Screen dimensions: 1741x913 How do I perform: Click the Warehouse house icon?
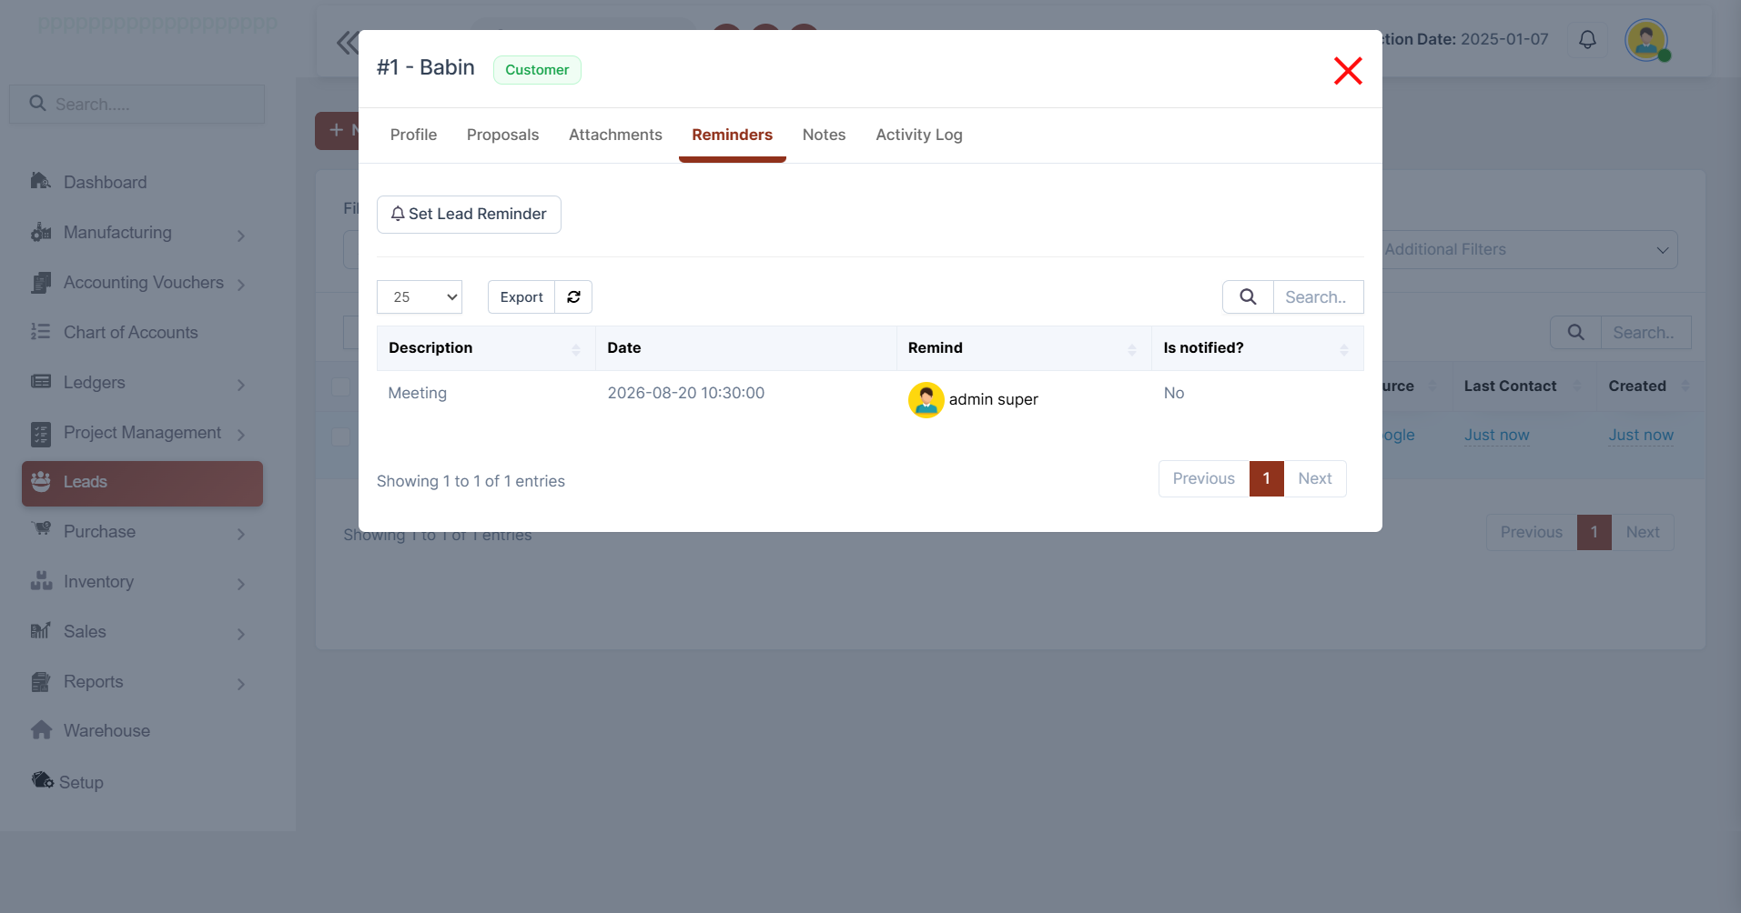click(x=41, y=730)
